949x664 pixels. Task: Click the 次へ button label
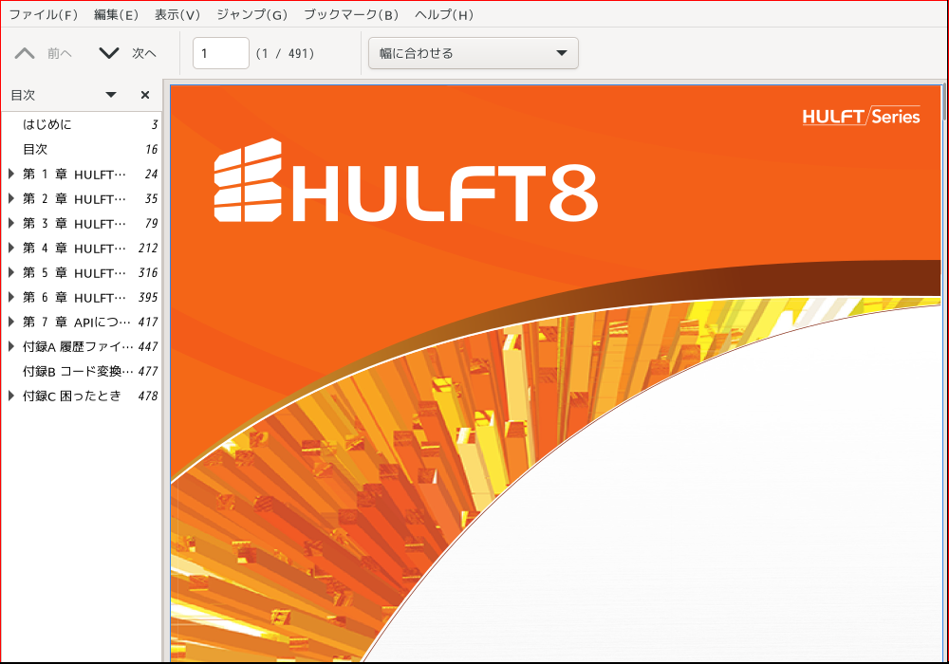(144, 53)
